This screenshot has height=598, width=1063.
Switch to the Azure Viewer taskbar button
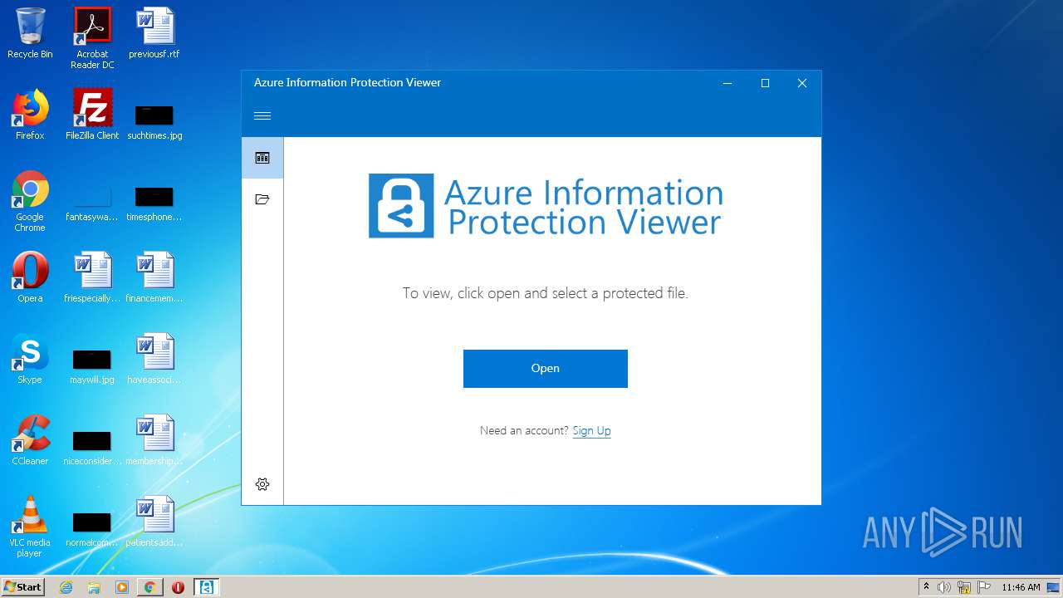click(x=206, y=587)
